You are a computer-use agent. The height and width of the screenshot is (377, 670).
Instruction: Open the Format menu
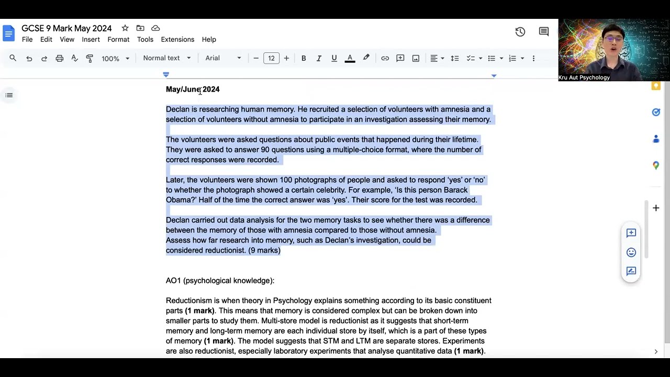(x=118, y=40)
